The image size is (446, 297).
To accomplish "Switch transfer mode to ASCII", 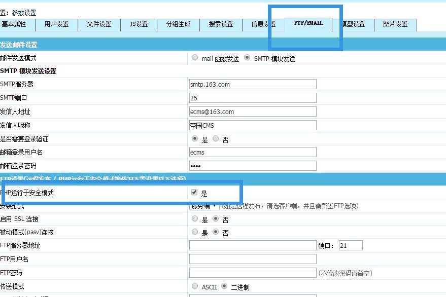I will [x=195, y=286].
